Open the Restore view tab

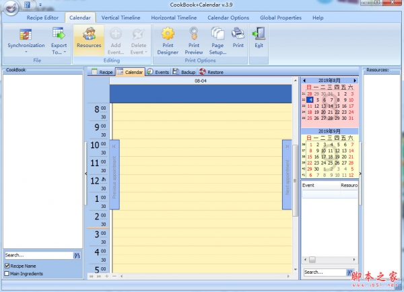211,72
